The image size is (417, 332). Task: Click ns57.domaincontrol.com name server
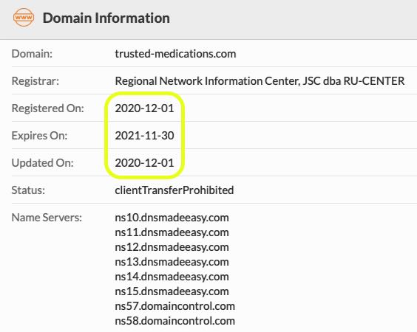(174, 306)
